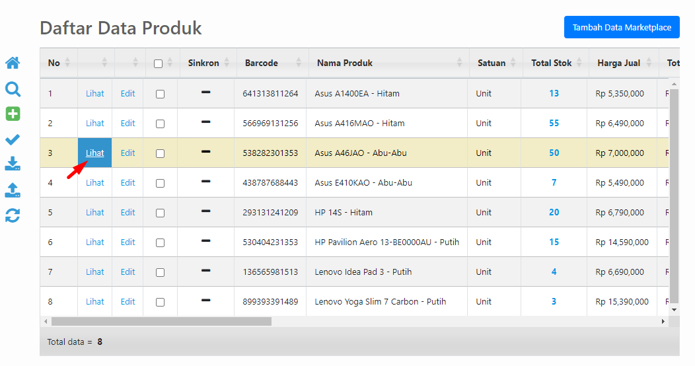Click the scroll-down arrow of vertical scrollbar
The height and width of the screenshot is (366, 695).
pos(674,310)
